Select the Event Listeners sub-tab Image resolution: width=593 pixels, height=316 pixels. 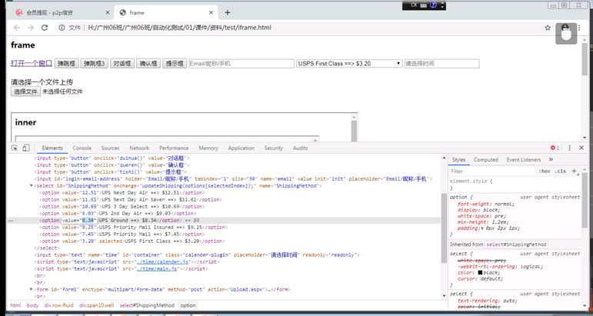pyautogui.click(x=524, y=159)
